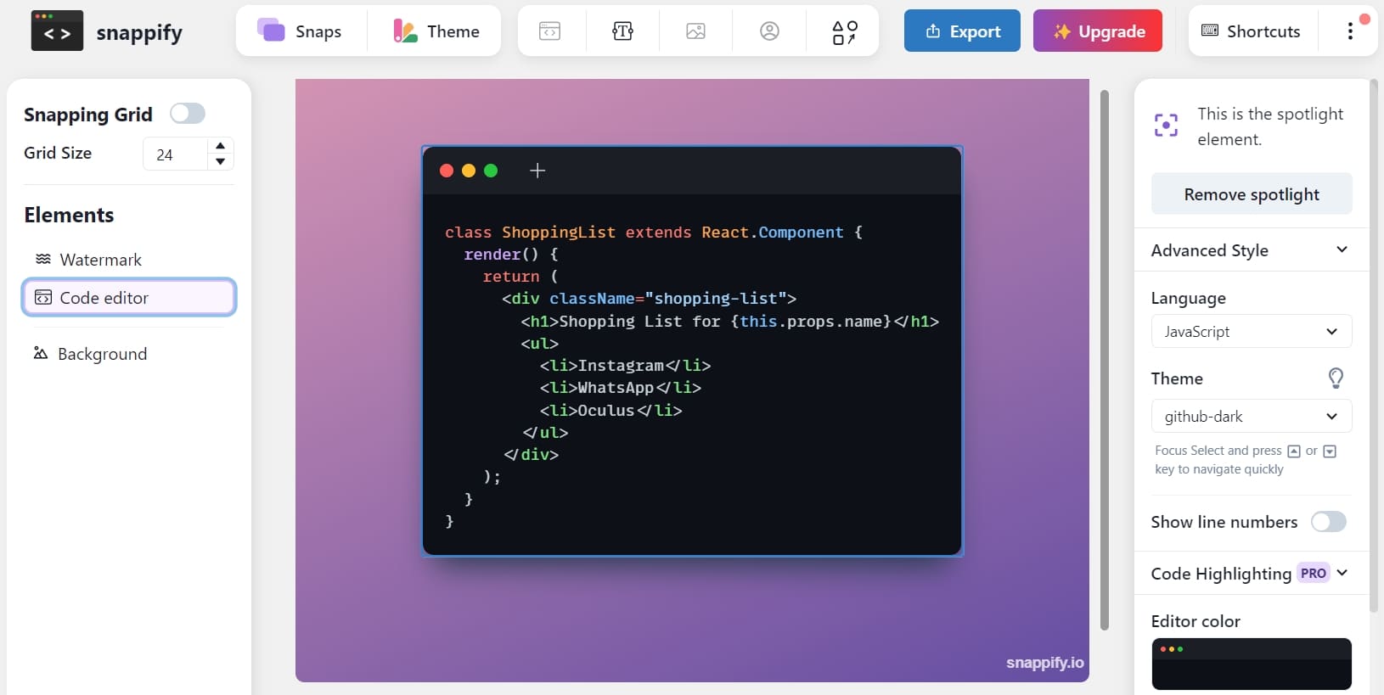Viewport: 1384px width, 695px height.
Task: Click the plus icon to add editor tab
Action: click(x=537, y=171)
